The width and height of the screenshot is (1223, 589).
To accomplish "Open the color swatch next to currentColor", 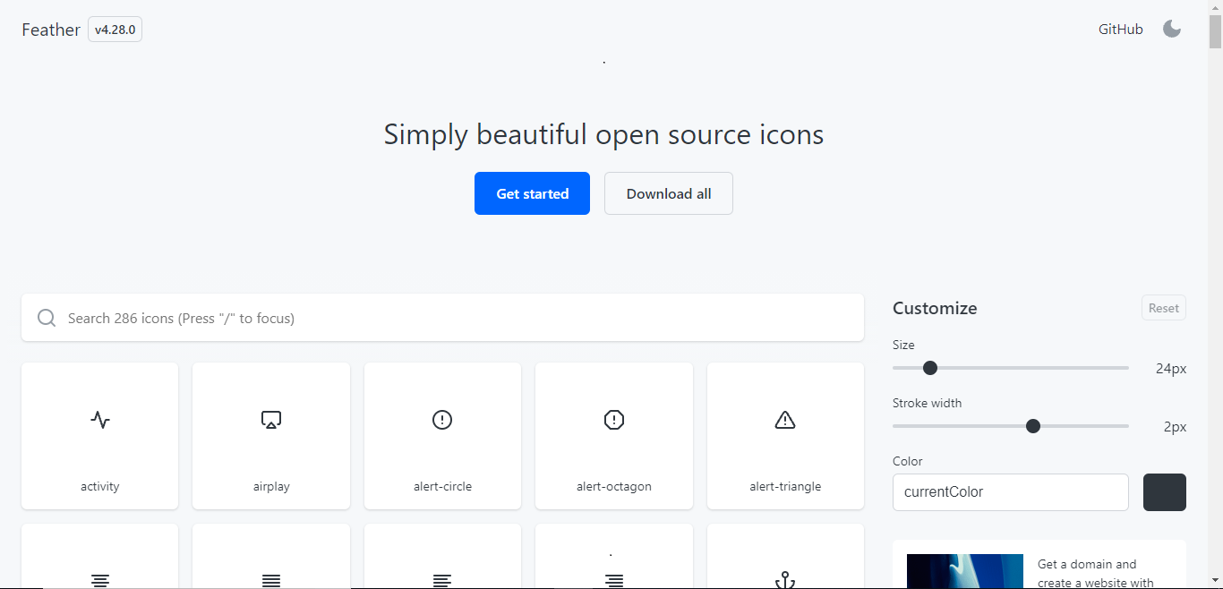I will tap(1164, 491).
